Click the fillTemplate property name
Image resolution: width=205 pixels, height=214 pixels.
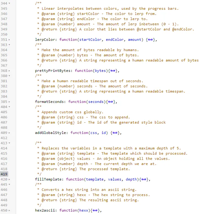coord(48,179)
